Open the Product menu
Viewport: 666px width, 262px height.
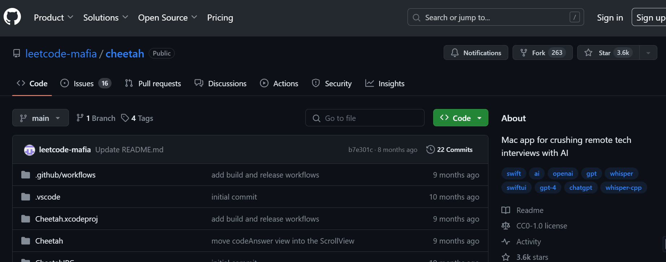click(x=53, y=17)
